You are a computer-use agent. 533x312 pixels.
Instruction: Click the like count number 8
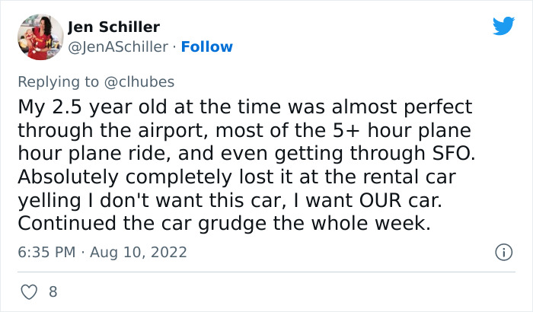[53, 291]
